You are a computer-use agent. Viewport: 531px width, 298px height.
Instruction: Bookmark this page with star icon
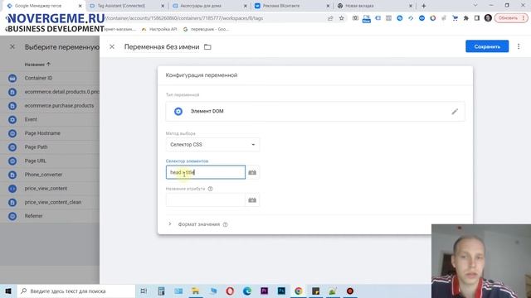tap(341, 18)
